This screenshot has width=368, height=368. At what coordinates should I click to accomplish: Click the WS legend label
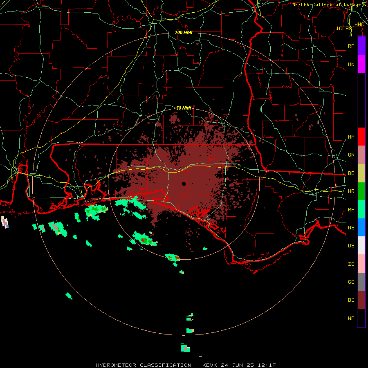click(x=351, y=228)
